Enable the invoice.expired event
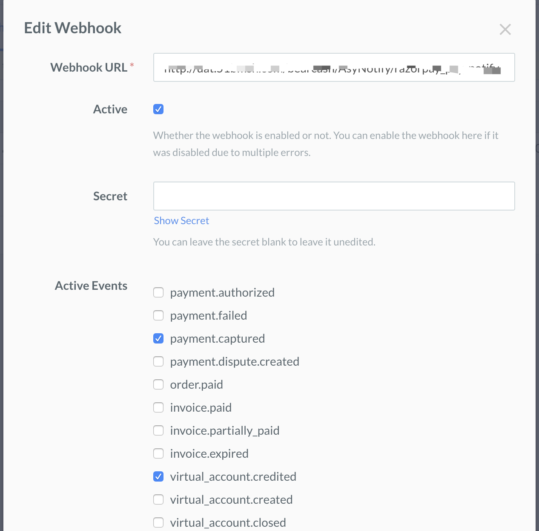The width and height of the screenshot is (539, 531). (158, 453)
